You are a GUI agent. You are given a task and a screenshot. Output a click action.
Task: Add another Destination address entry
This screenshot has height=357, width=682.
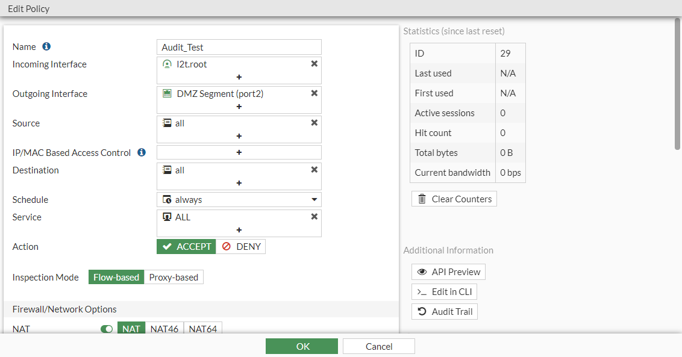point(239,183)
